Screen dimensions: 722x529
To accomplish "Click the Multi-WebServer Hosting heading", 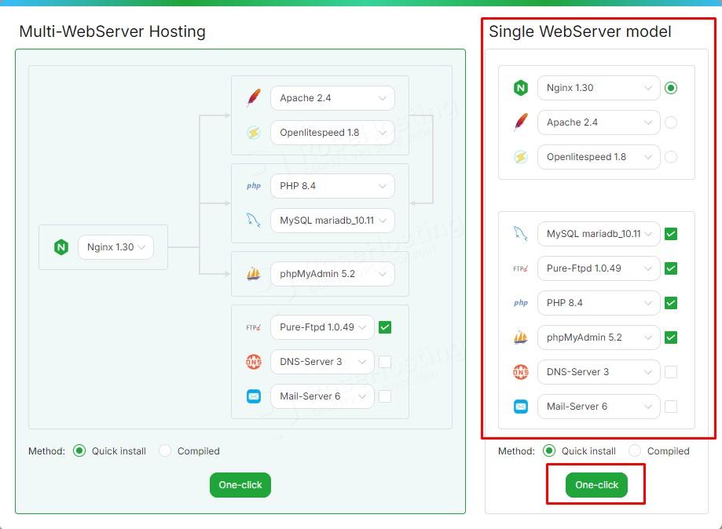I will (x=112, y=31).
